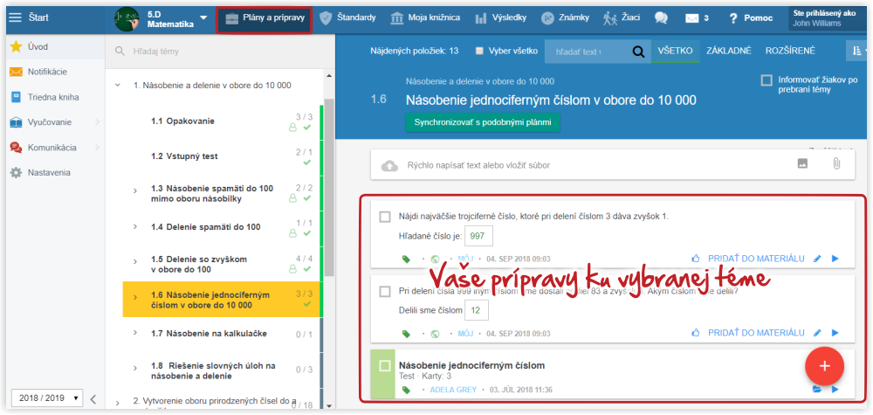873x415 pixels.
Task: Click the scroll-up arrow of topics list
Action: [x=328, y=76]
